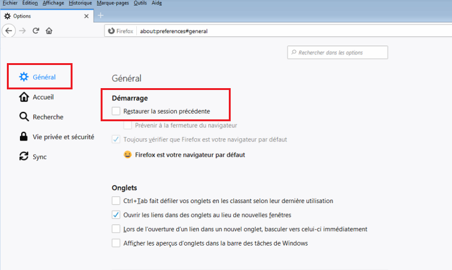Open a new tab with plus button
Screen dimensions: 452x270
coord(101,15)
